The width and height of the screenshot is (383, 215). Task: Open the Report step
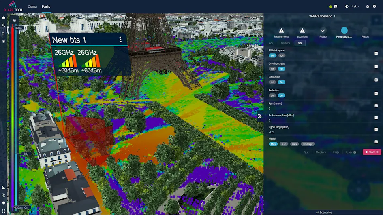point(365,32)
